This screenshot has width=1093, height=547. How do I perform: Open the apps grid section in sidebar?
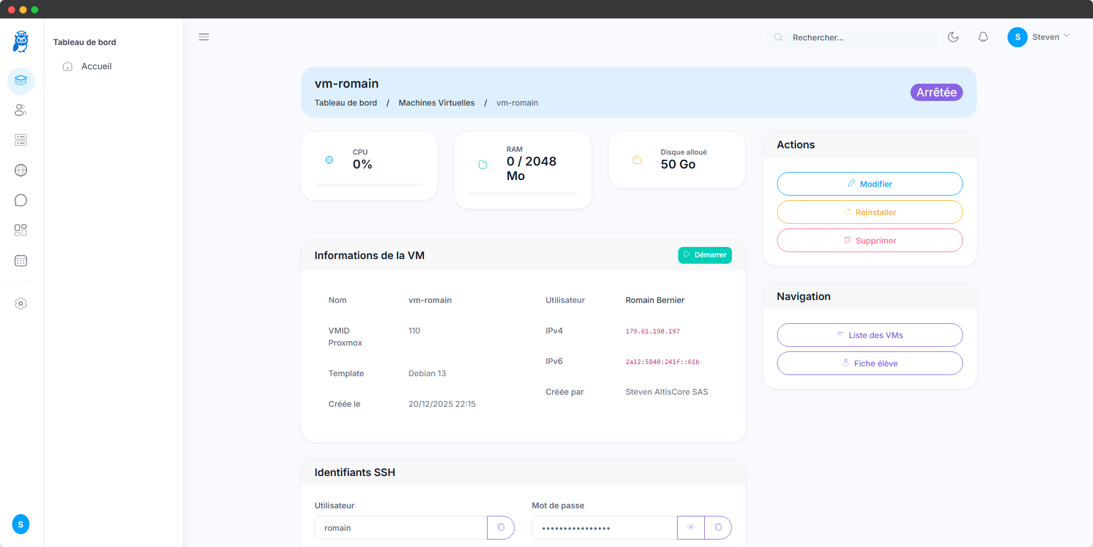tap(21, 230)
